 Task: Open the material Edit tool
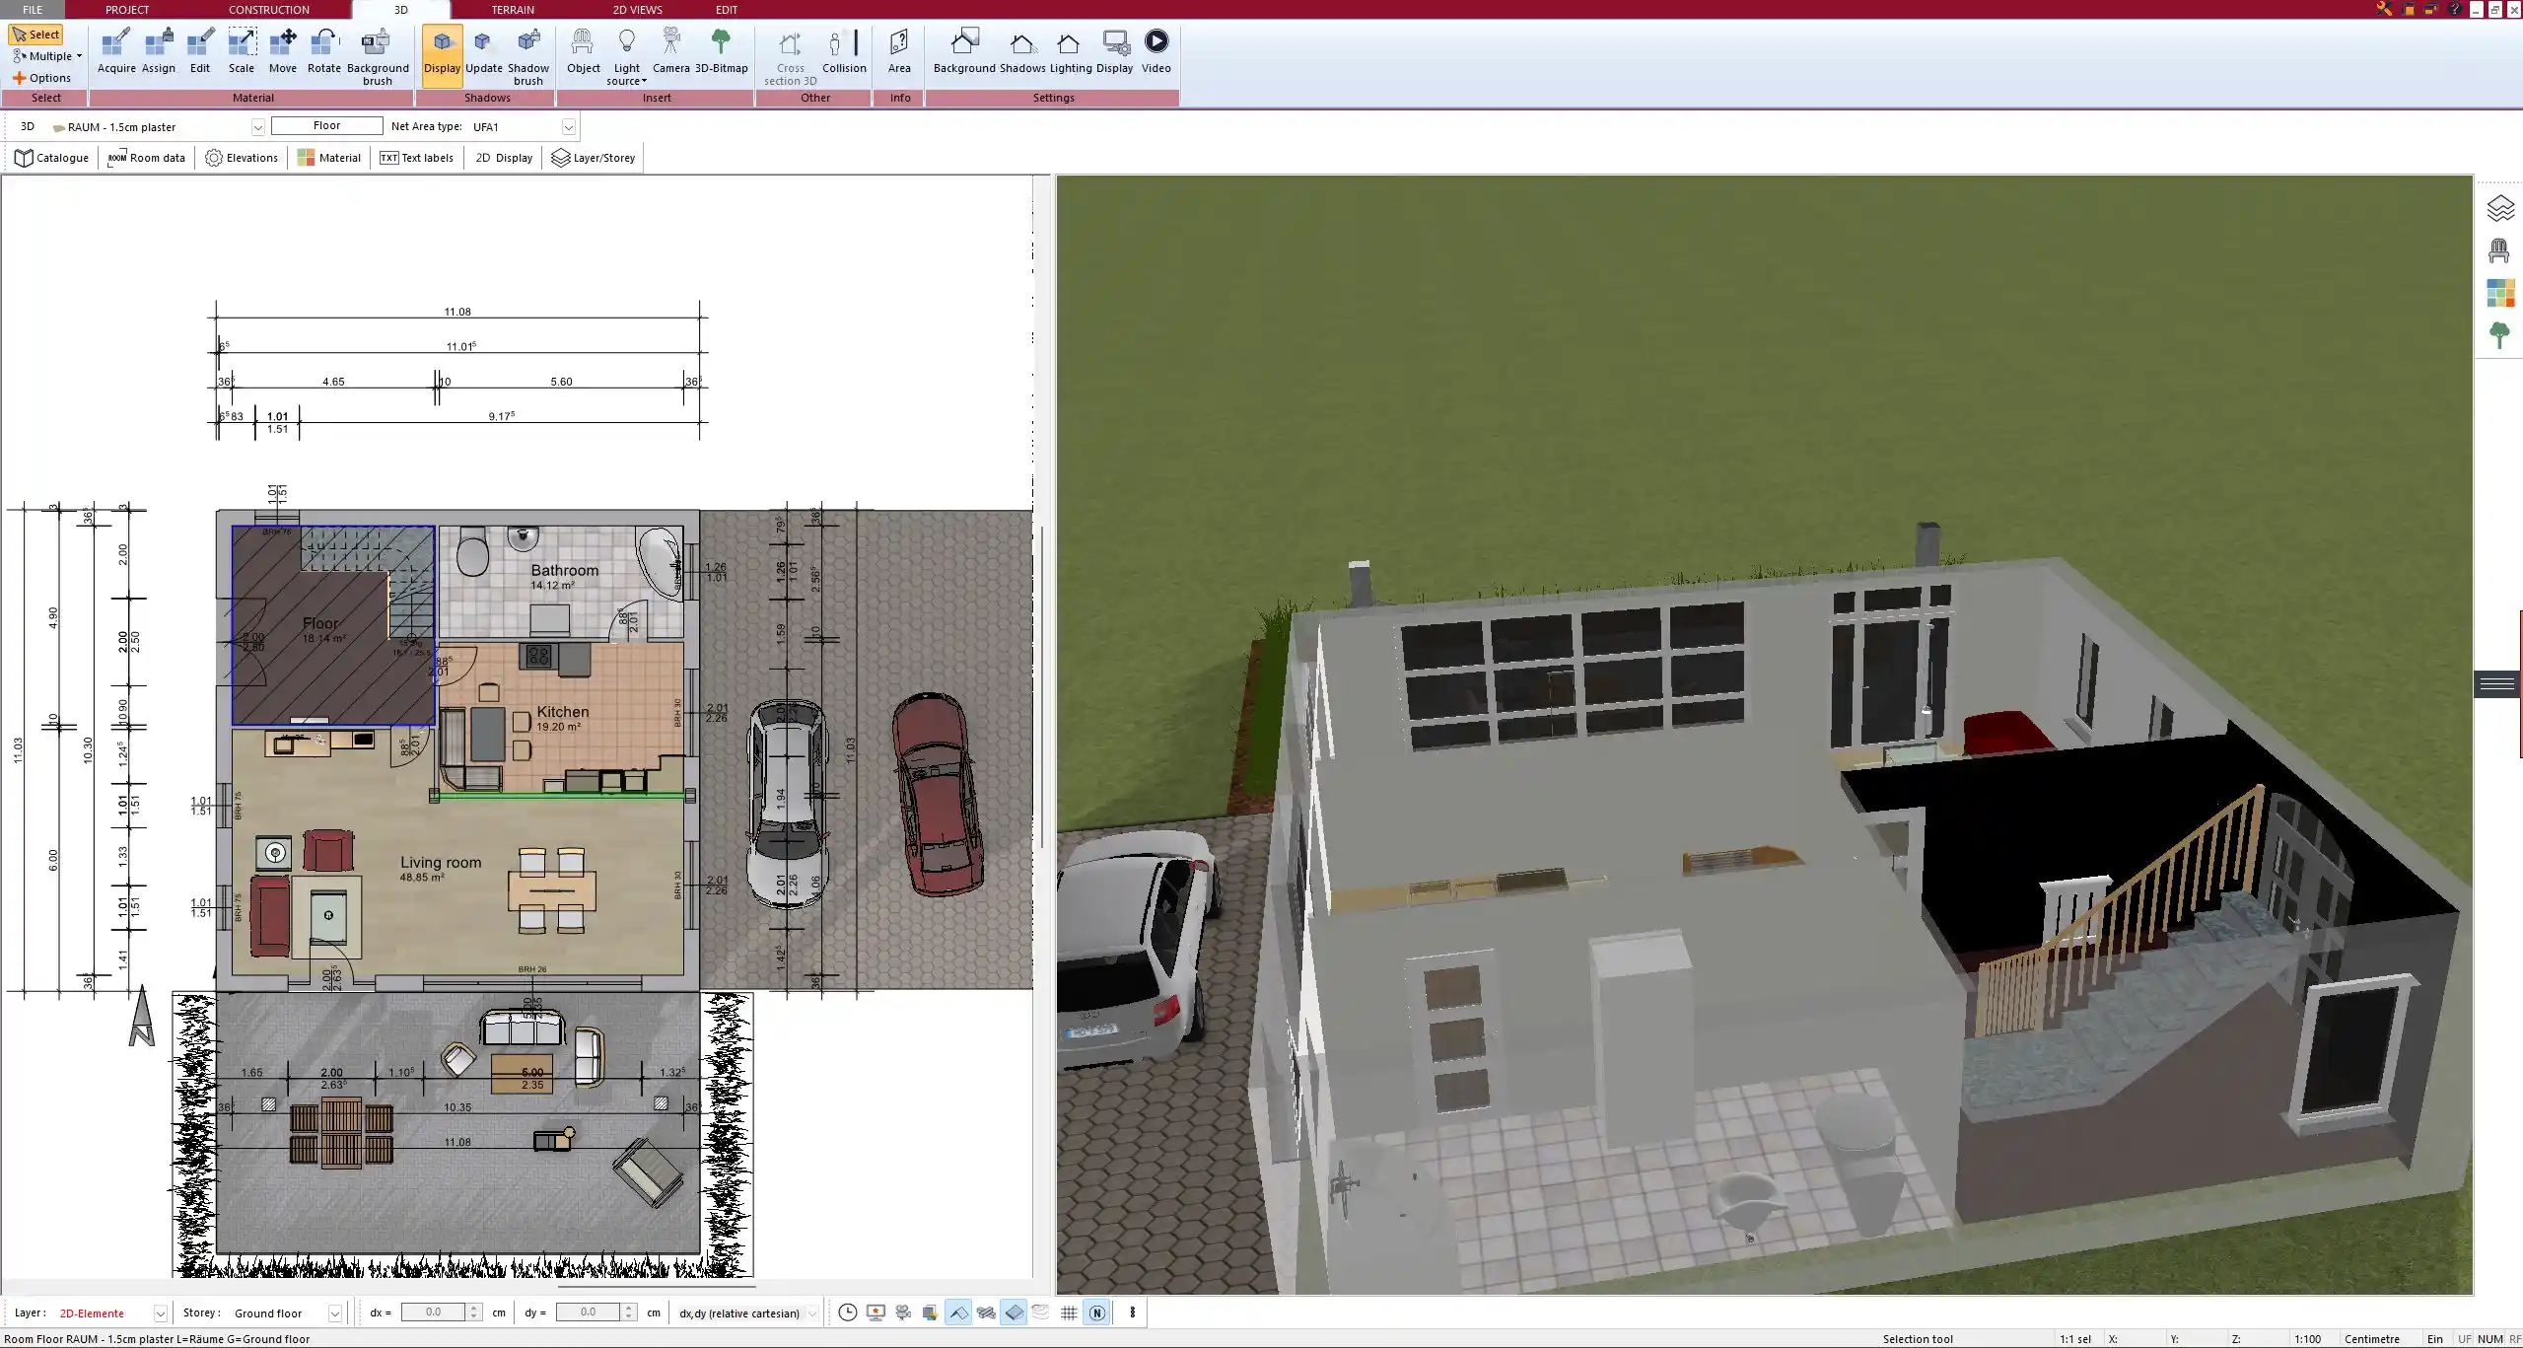click(x=200, y=51)
